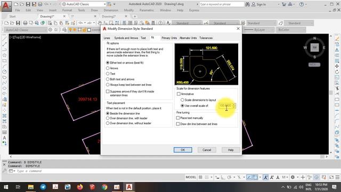The height and width of the screenshot is (192, 341).
Task: Open Text Style Standard dropdown
Action: (x=200, y=23)
